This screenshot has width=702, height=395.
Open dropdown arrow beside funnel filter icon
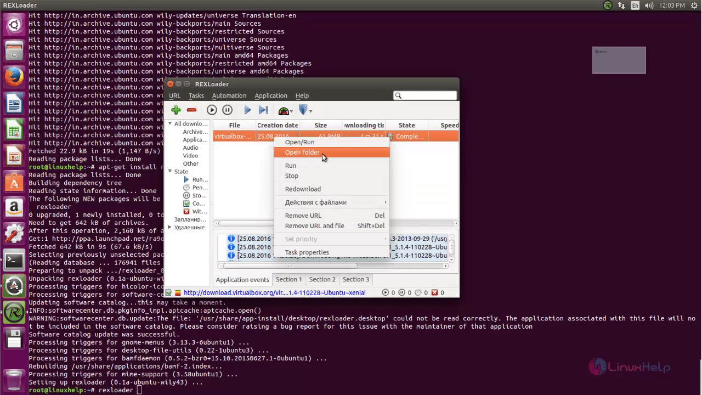310,111
